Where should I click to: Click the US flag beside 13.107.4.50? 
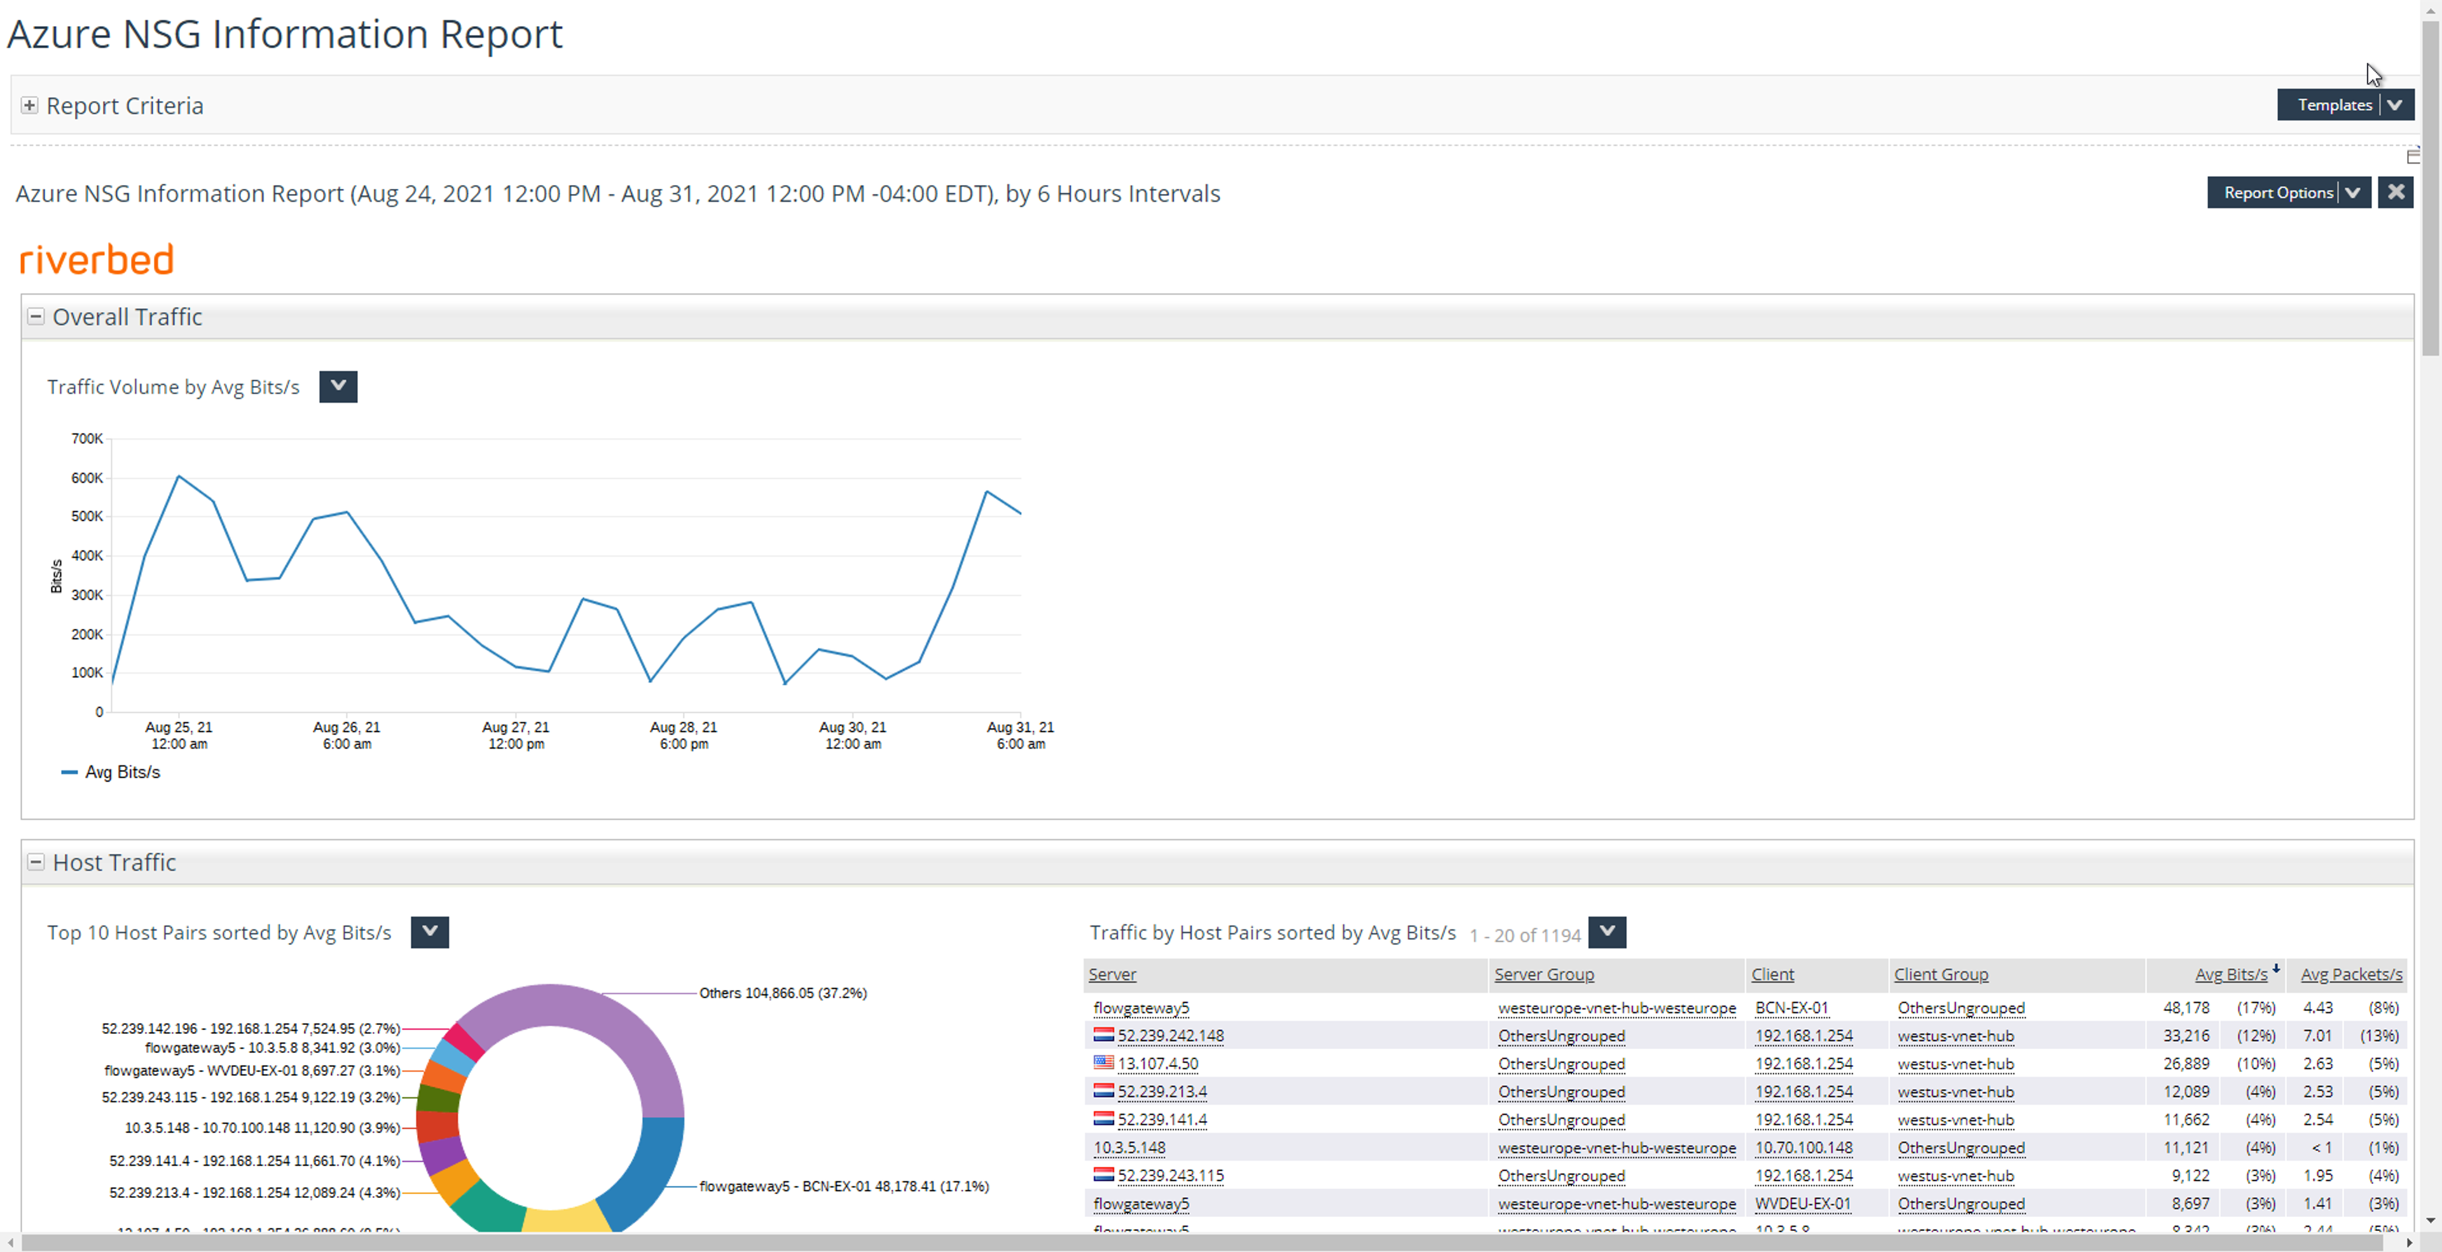1103,1062
